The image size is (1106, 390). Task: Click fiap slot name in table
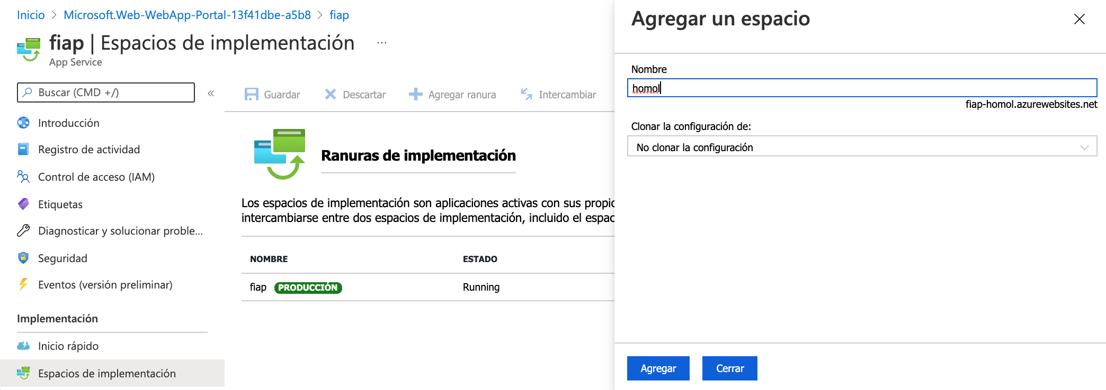click(258, 287)
